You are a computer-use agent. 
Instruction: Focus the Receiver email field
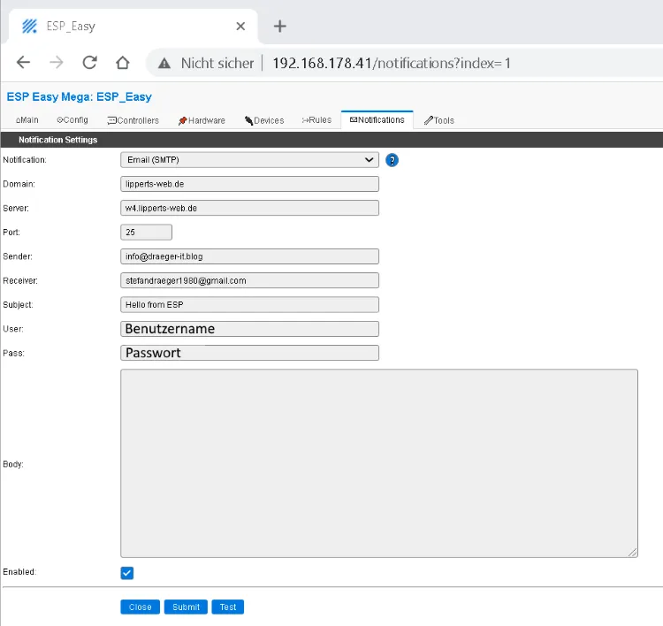249,280
